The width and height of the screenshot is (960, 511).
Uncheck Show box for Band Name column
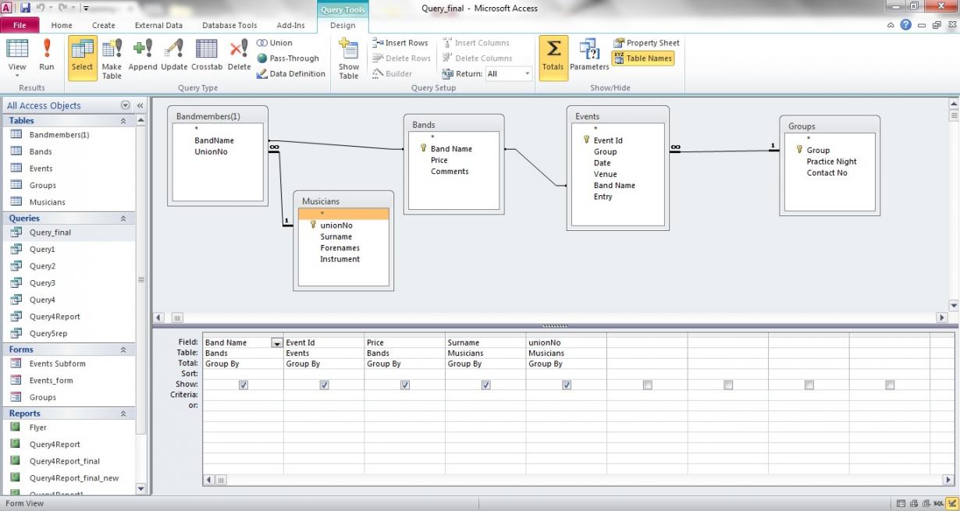244,385
